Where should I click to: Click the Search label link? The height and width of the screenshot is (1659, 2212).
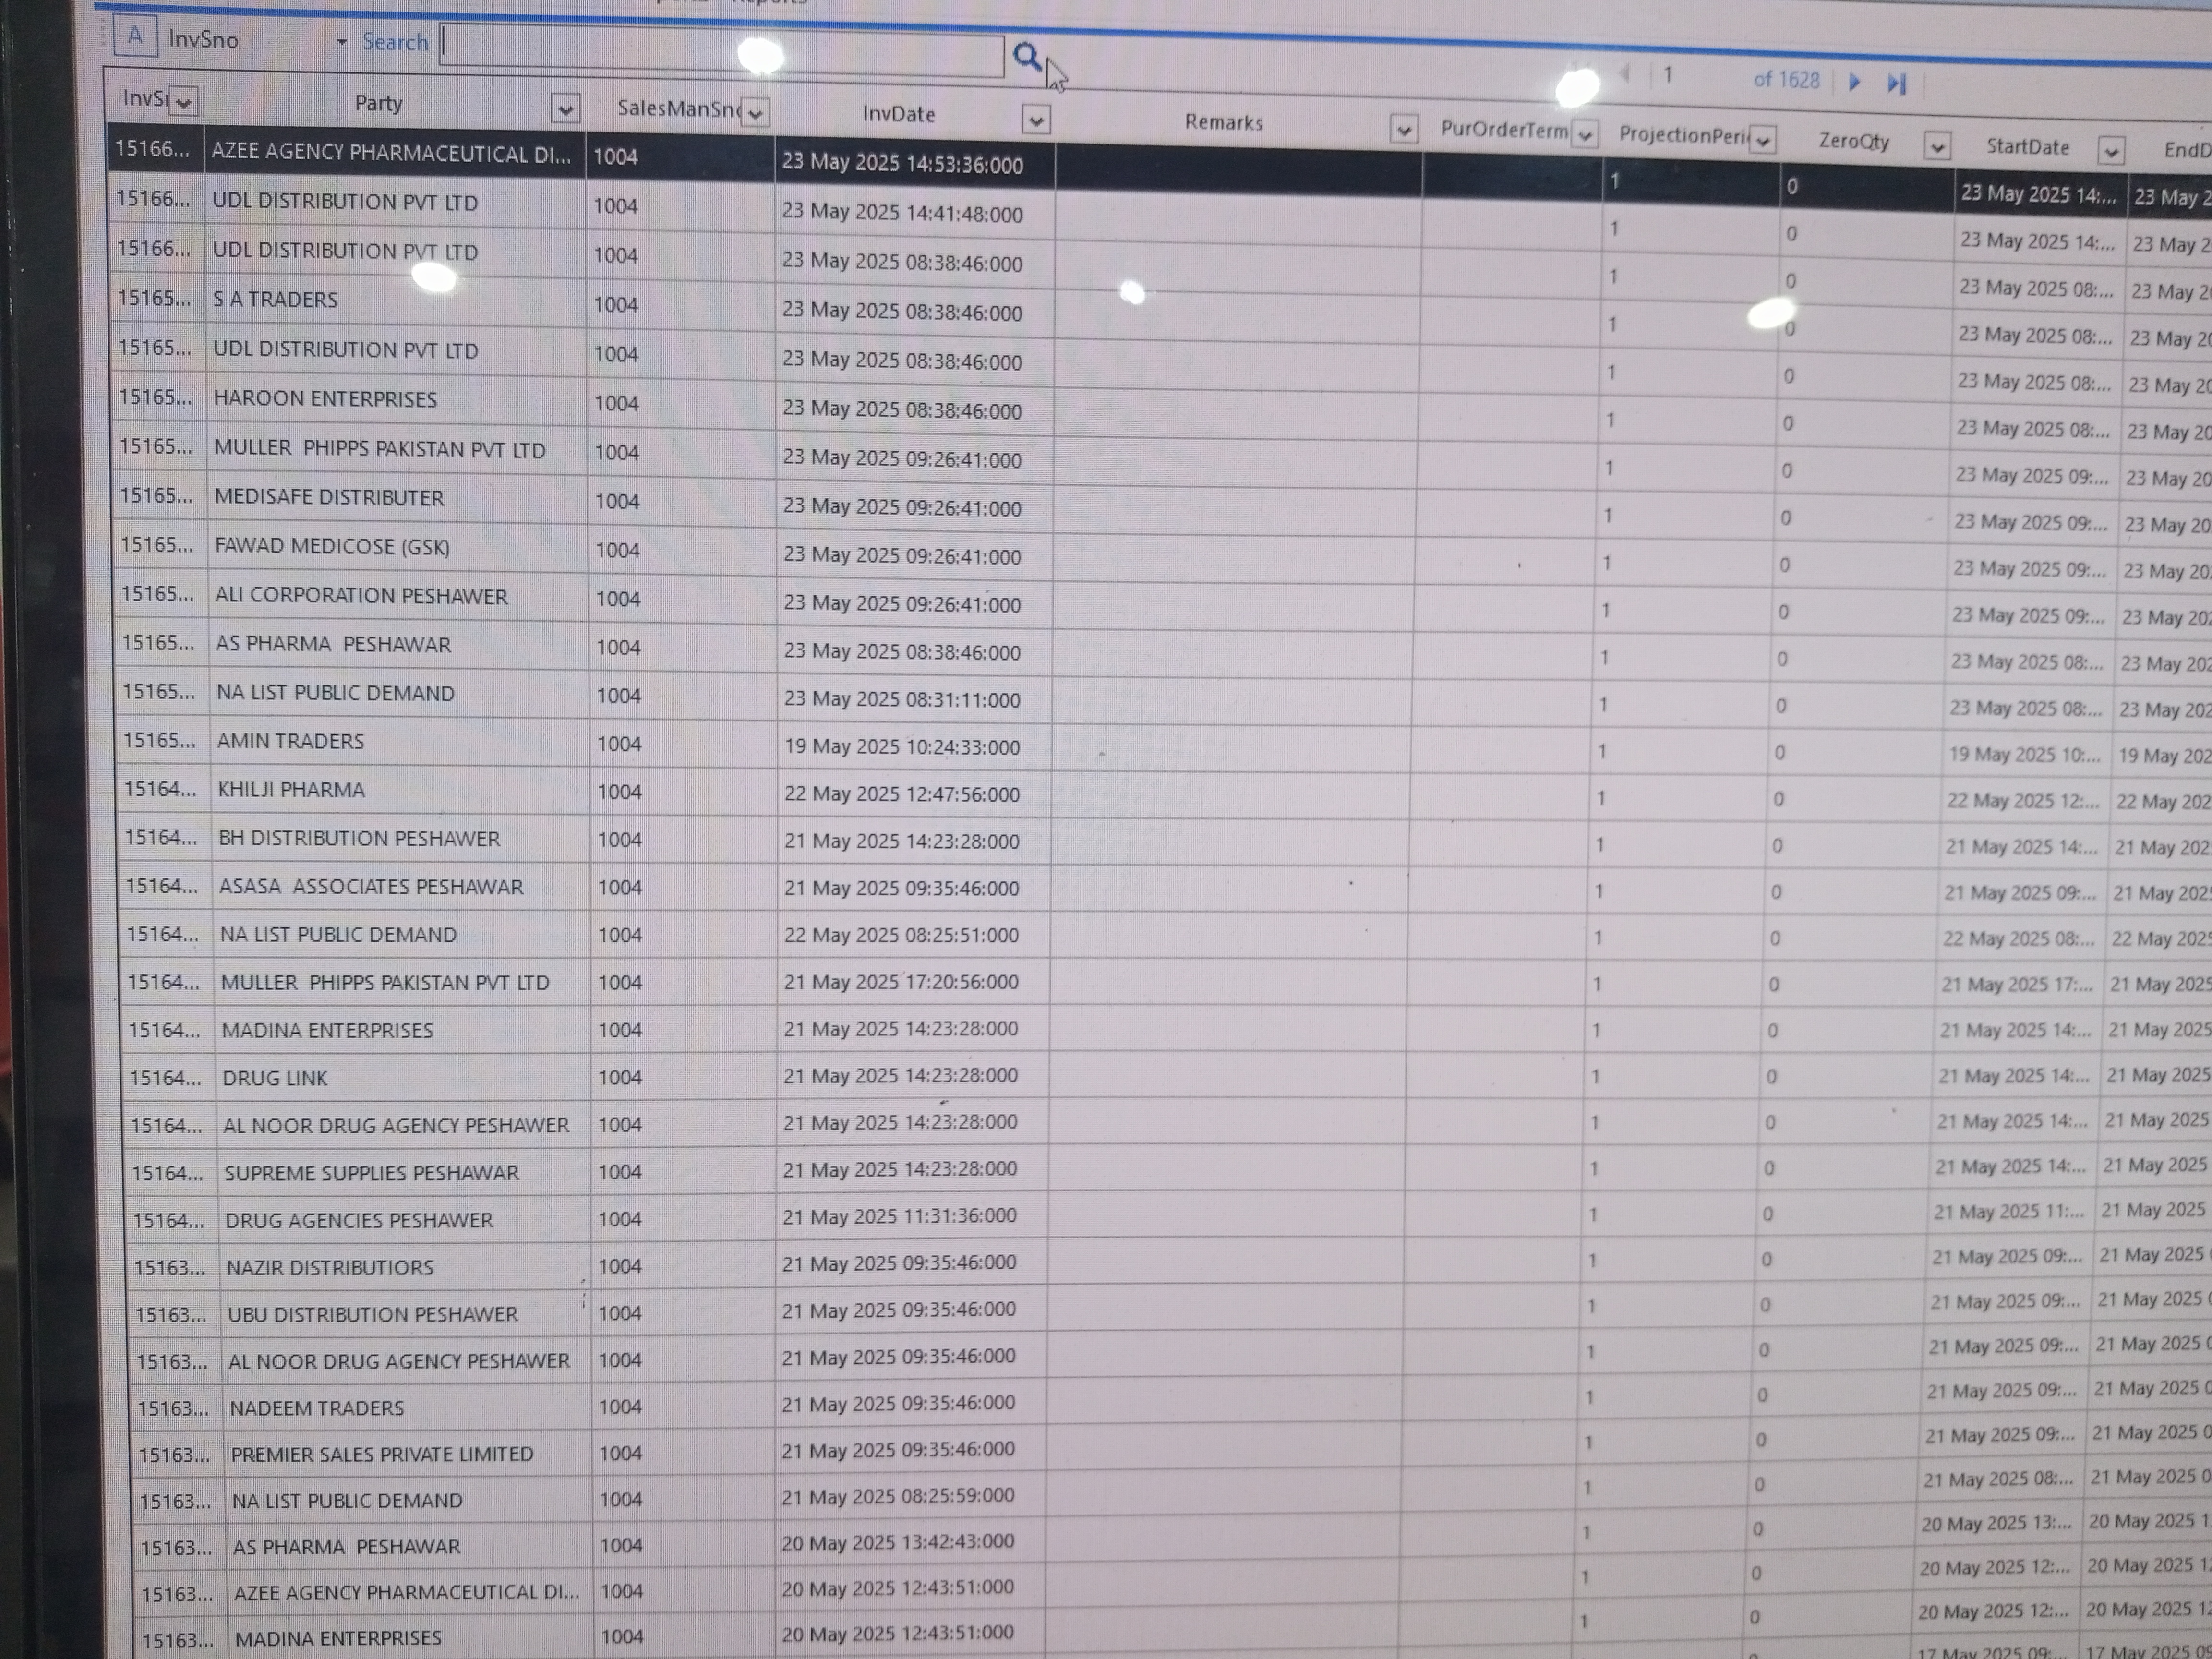click(394, 42)
